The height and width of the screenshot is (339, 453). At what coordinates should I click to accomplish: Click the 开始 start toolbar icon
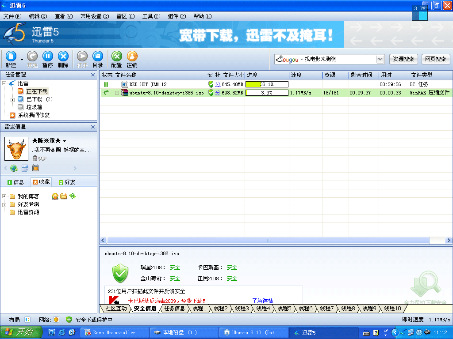coord(32,59)
